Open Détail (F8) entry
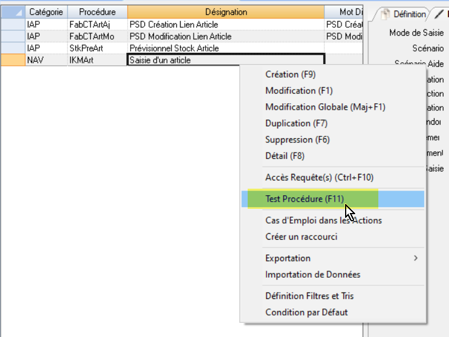The width and height of the screenshot is (449, 337). pos(286,156)
